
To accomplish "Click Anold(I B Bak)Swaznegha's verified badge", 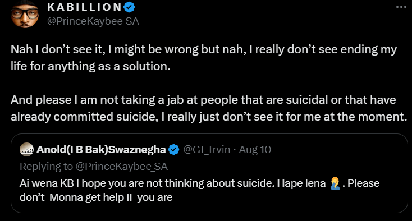I will tap(173, 150).
